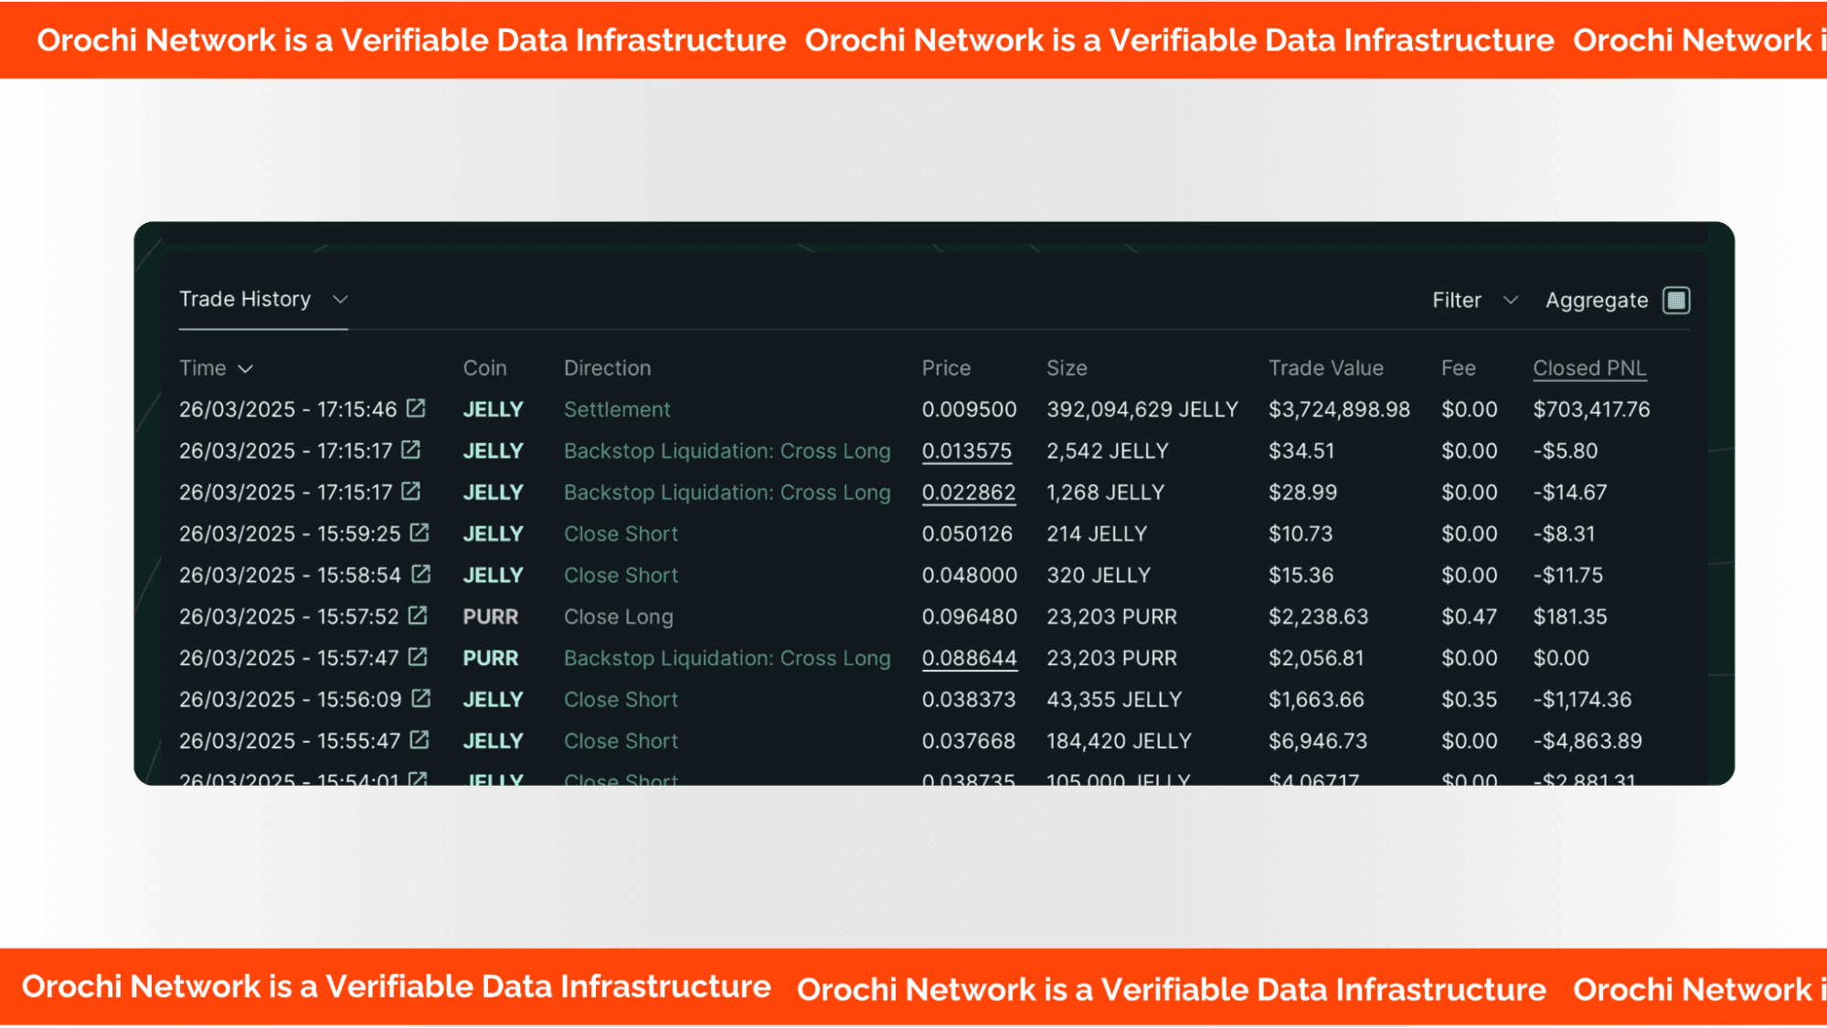This screenshot has width=1827, height=1028.
Task: Sort by Time column chevron
Action: point(245,369)
